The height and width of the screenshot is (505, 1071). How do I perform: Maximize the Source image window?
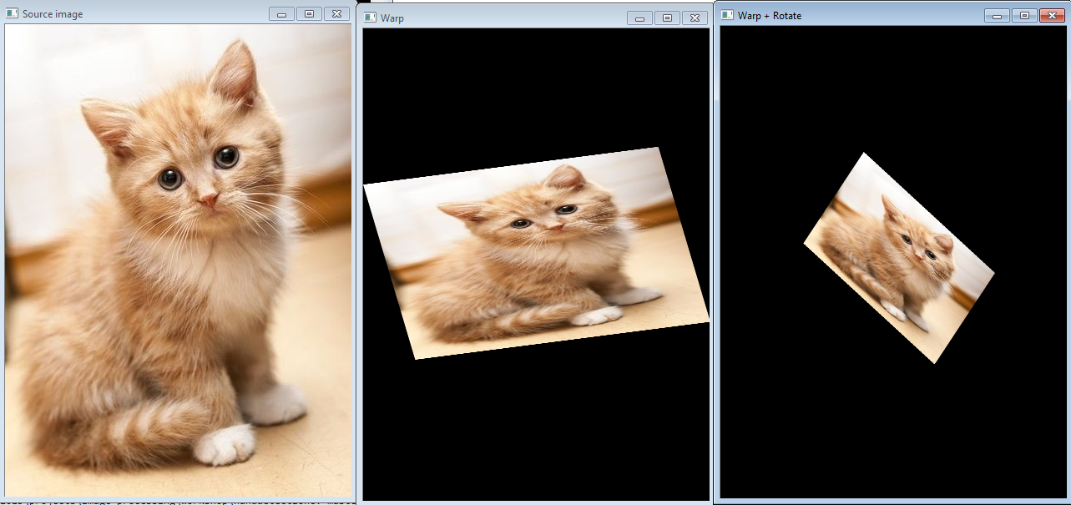309,14
